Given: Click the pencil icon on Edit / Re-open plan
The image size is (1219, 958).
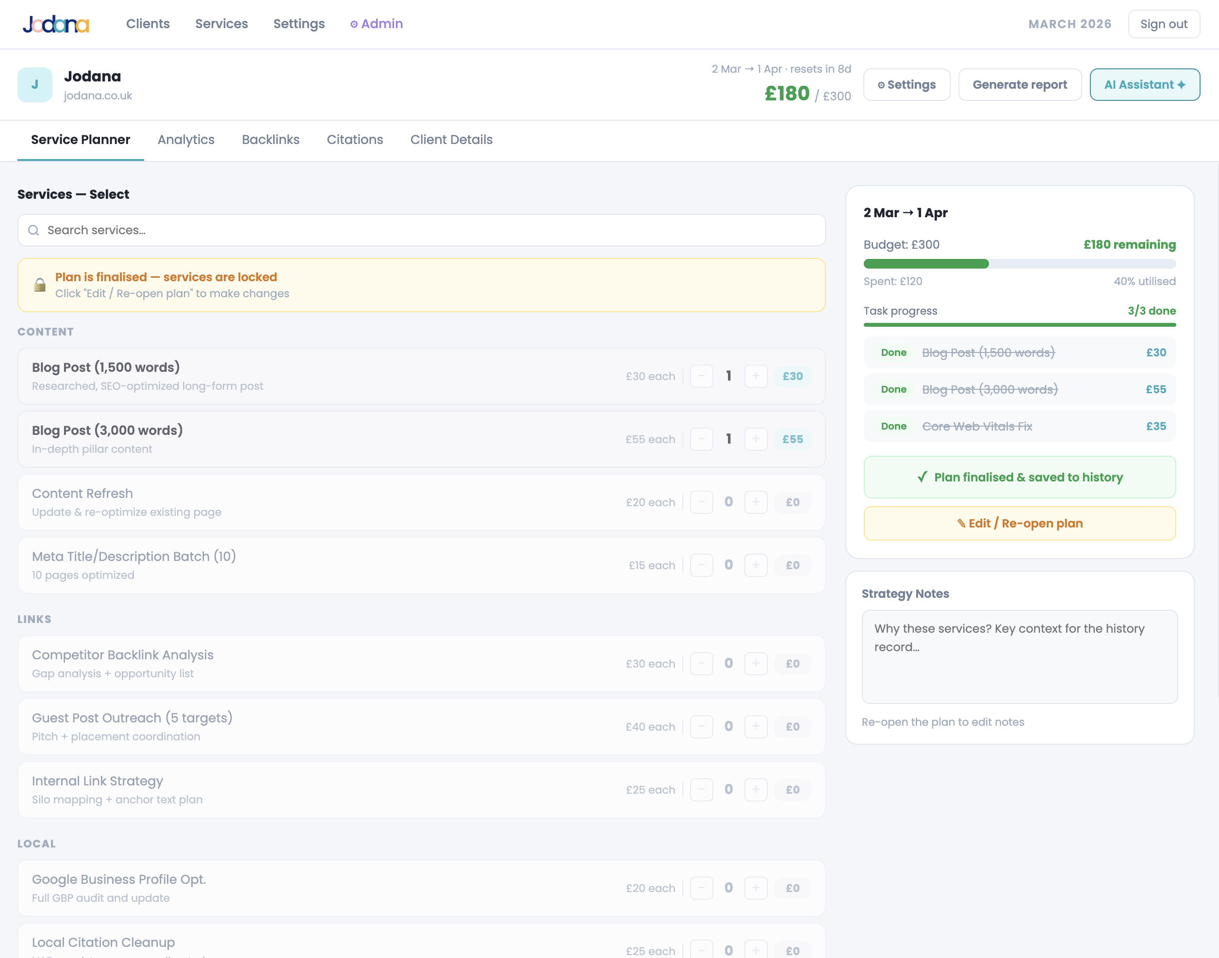Looking at the screenshot, I should click(962, 523).
